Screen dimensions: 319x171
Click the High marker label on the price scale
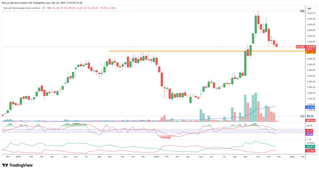pyautogui.click(x=302, y=11)
